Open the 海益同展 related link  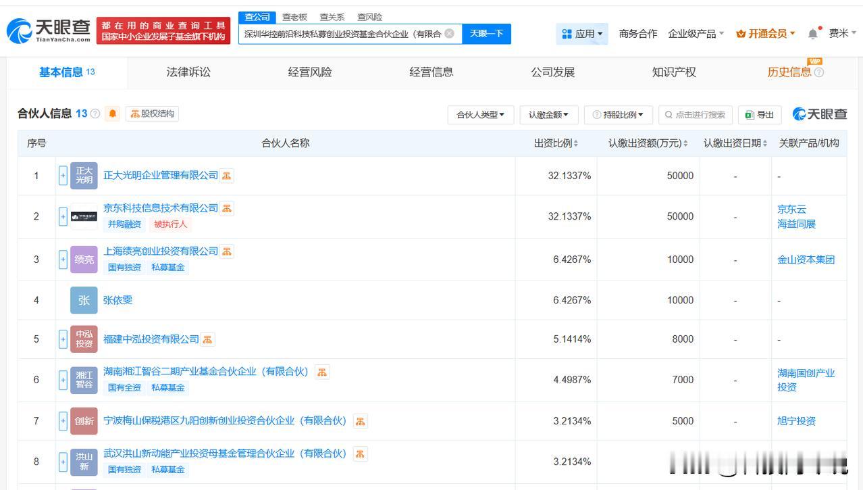(x=797, y=224)
